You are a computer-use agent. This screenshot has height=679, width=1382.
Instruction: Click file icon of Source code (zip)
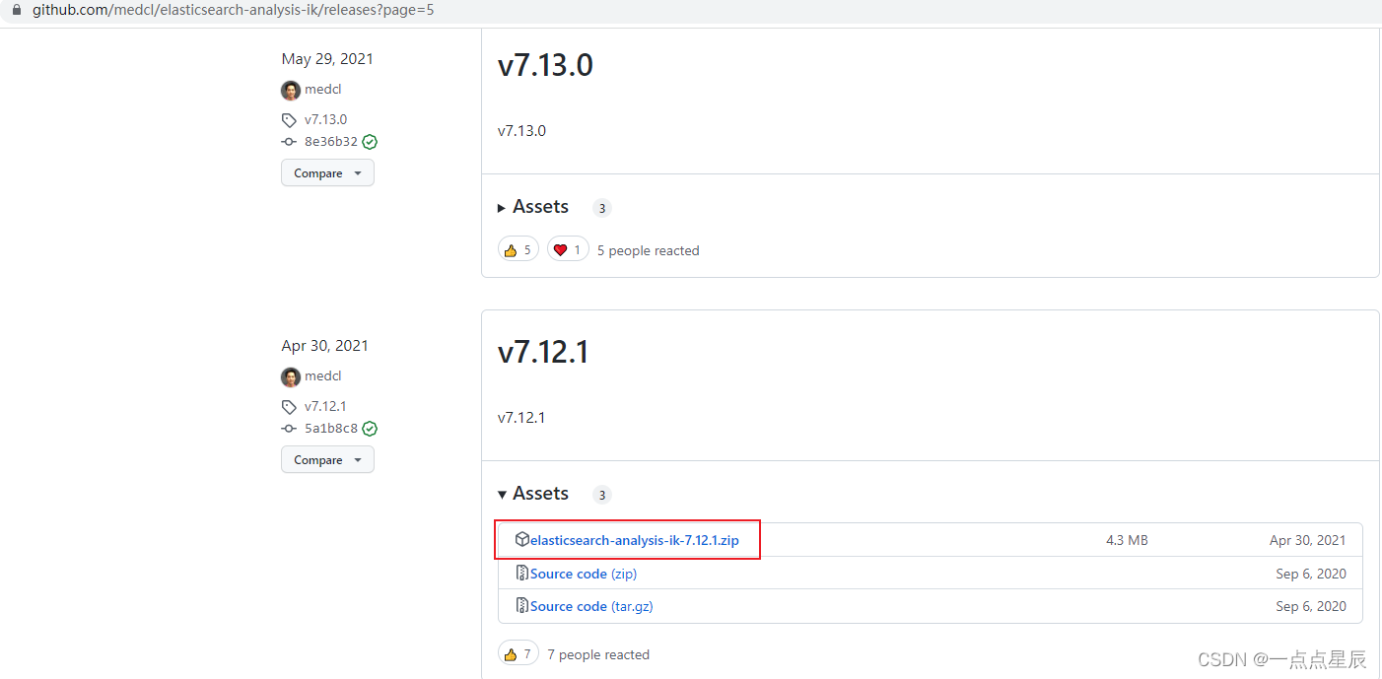click(x=522, y=573)
